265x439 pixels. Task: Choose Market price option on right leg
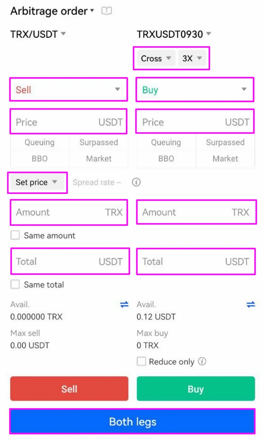[225, 159]
